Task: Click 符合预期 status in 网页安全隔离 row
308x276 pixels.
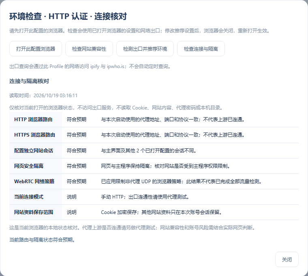Action: [x=77, y=166]
